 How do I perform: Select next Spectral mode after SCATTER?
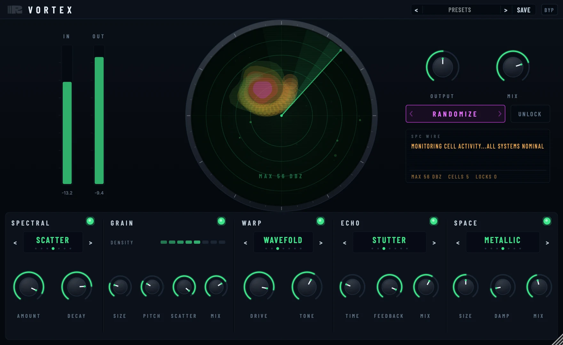click(x=91, y=243)
